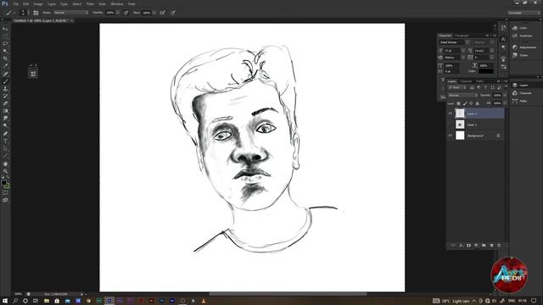Open the Filter menu
Screen dimensions: 543x305
click(x=90, y=3)
